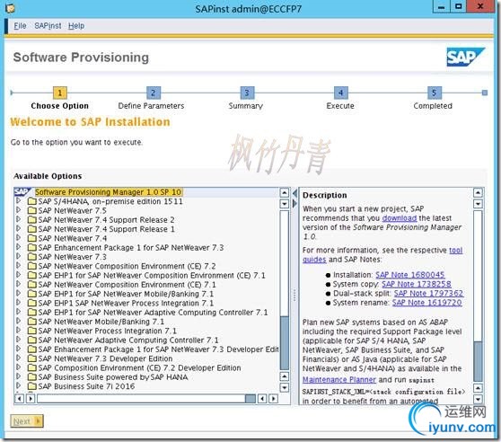501x442 pixels.
Task: Expand SAP NetWeaver 7.4 Support Release 2 node
Action: [18, 219]
